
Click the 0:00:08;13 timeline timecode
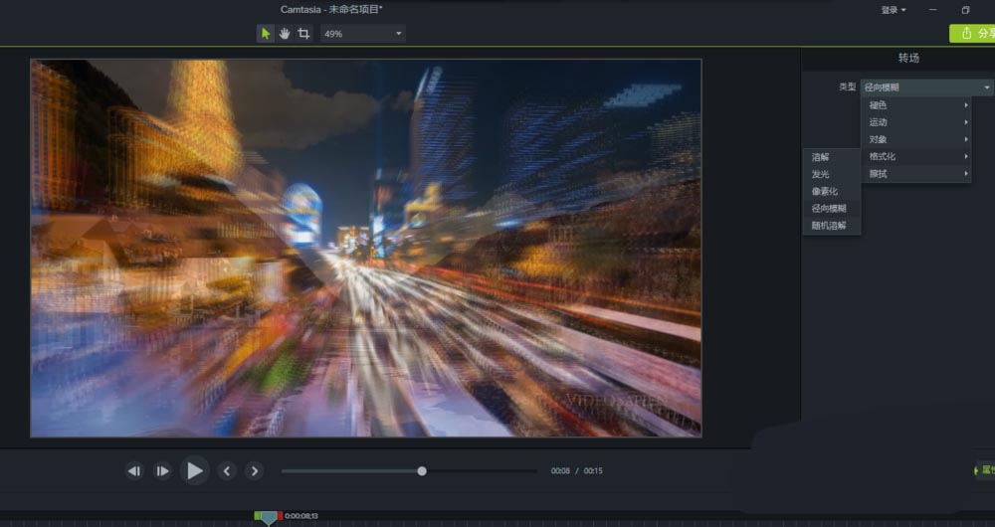click(x=301, y=516)
